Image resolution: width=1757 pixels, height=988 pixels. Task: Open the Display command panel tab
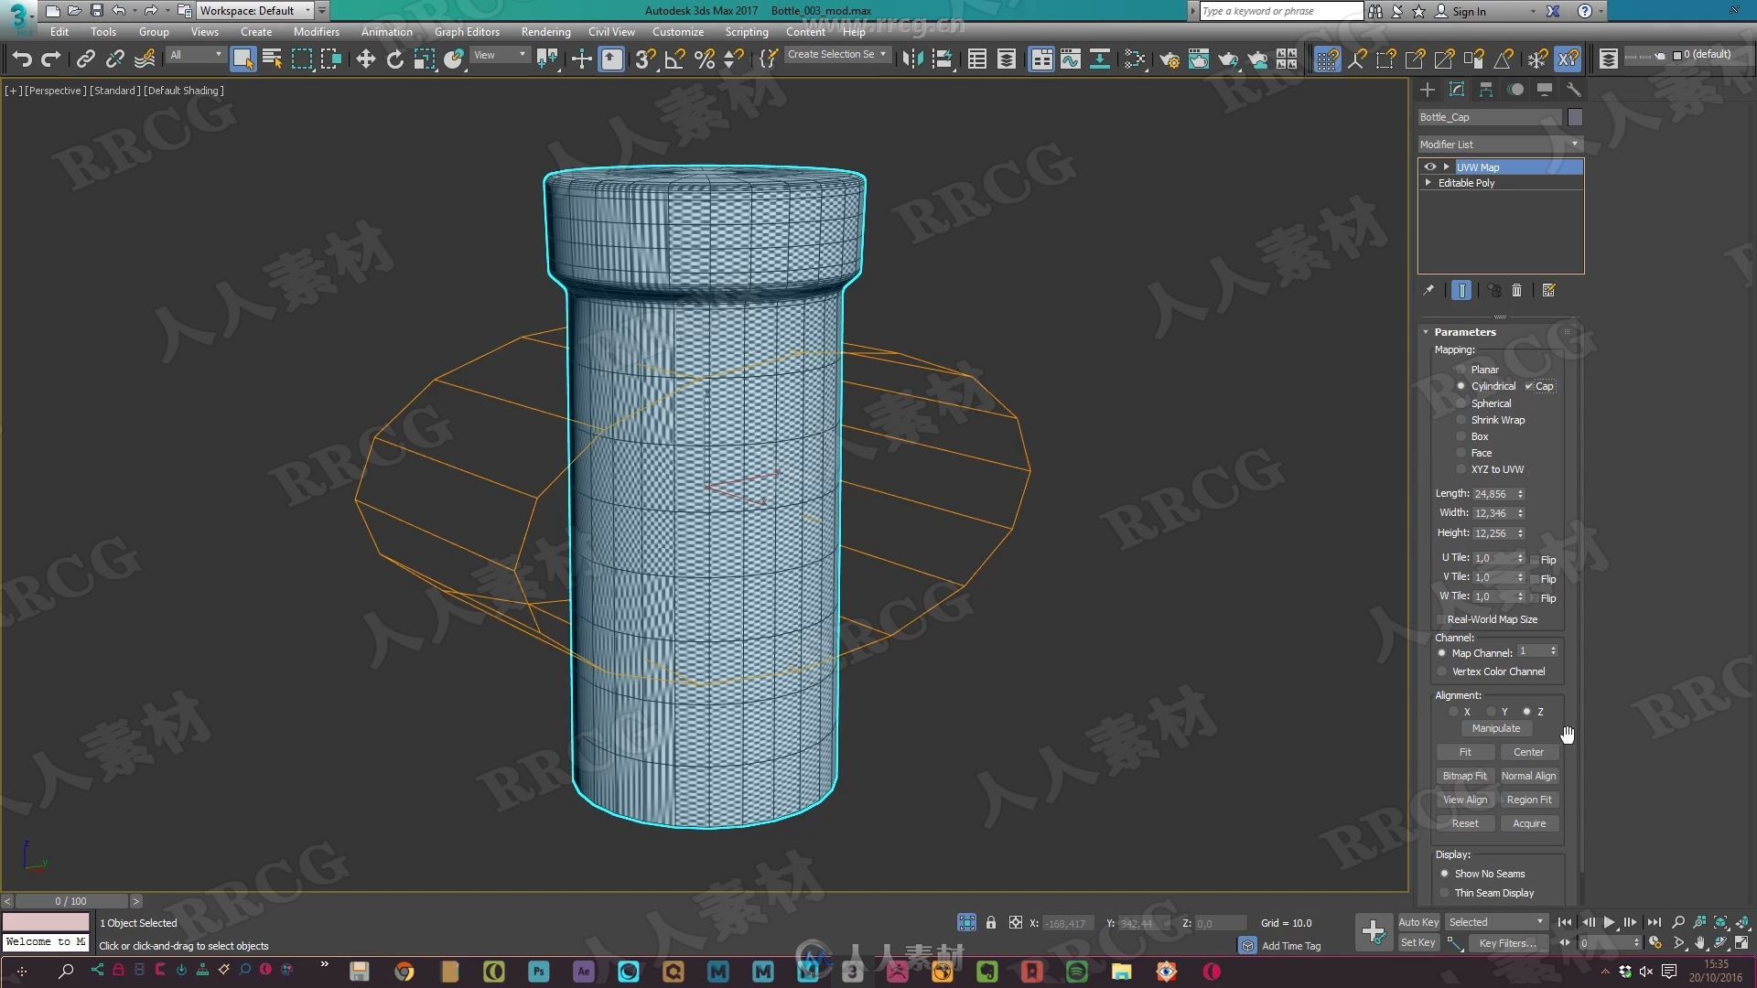point(1545,90)
